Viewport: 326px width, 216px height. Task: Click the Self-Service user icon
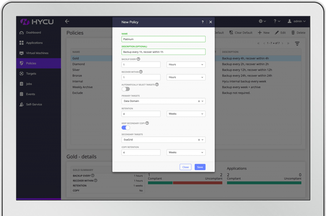tap(21, 104)
